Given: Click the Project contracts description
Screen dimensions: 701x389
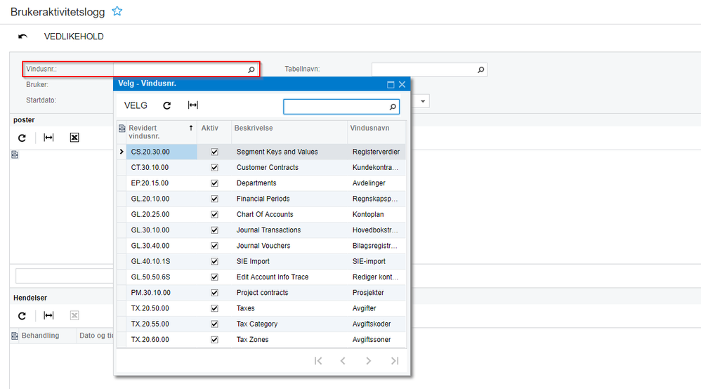Looking at the screenshot, I should (x=263, y=293).
